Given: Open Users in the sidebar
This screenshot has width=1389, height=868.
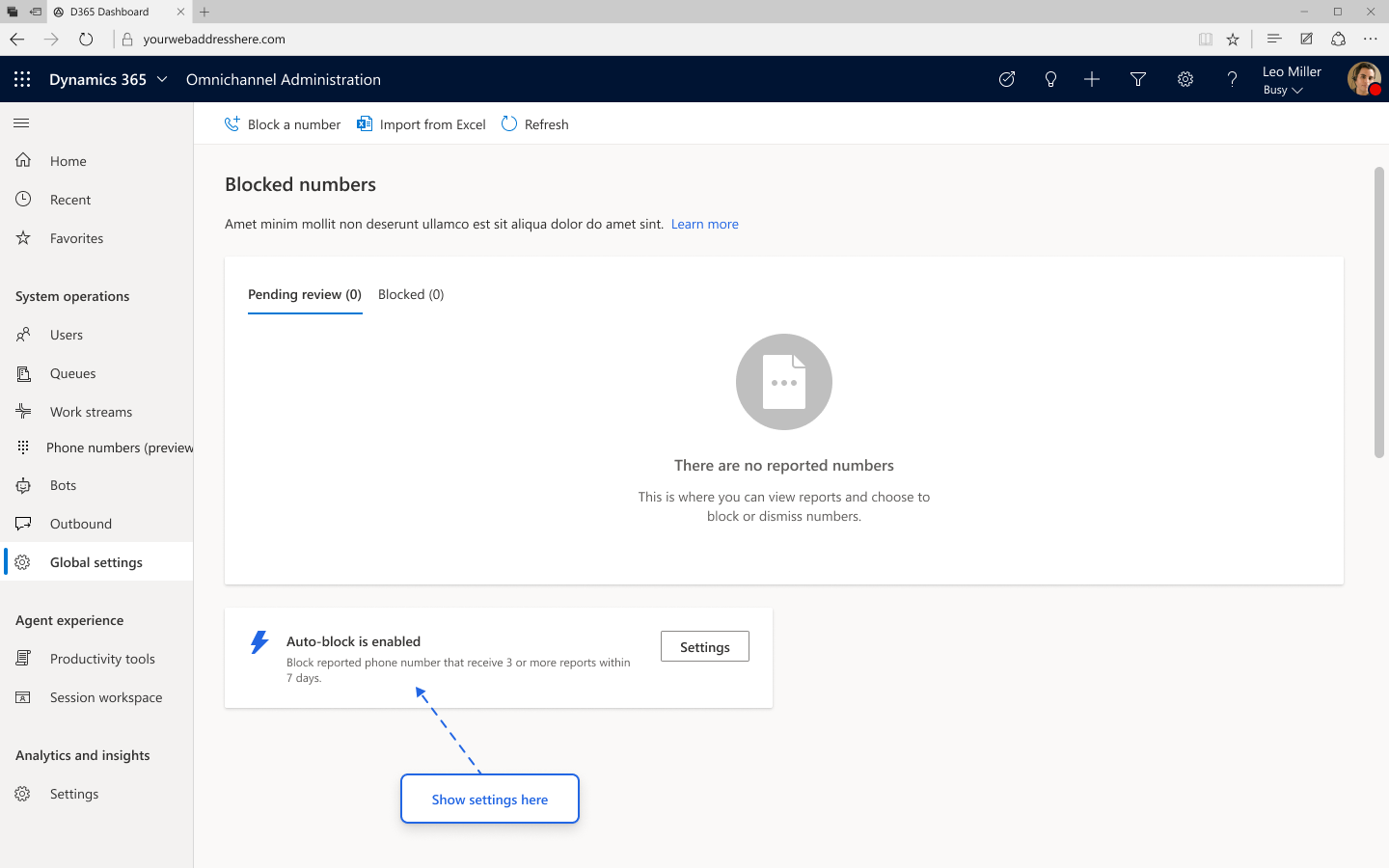Looking at the screenshot, I should (x=96, y=335).
